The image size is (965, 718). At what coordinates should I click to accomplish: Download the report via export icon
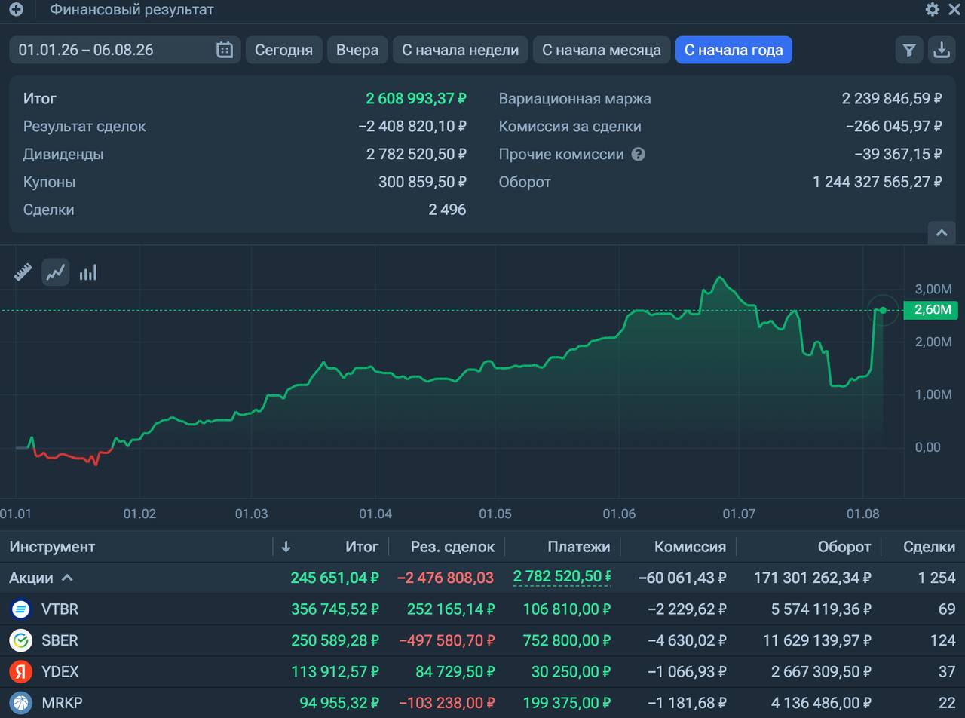click(942, 50)
